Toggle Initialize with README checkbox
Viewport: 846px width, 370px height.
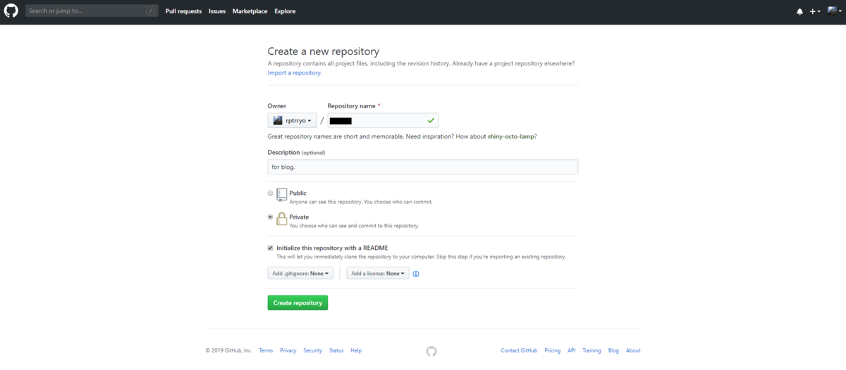point(271,248)
